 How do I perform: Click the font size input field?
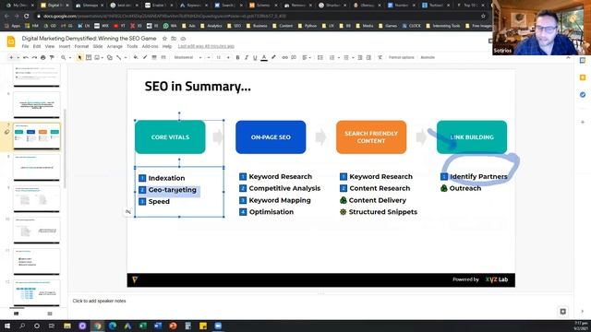pos(218,57)
